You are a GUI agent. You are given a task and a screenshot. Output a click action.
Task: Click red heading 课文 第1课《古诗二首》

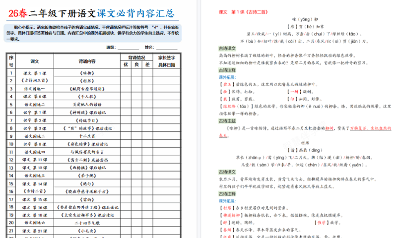243,12
